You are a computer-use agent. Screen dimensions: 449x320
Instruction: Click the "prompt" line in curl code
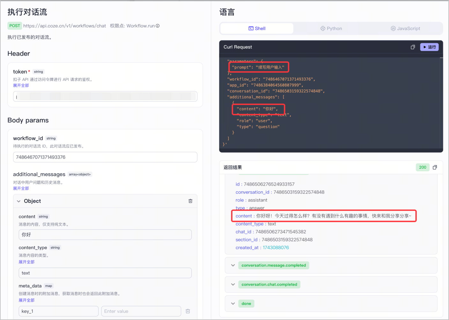click(258, 67)
